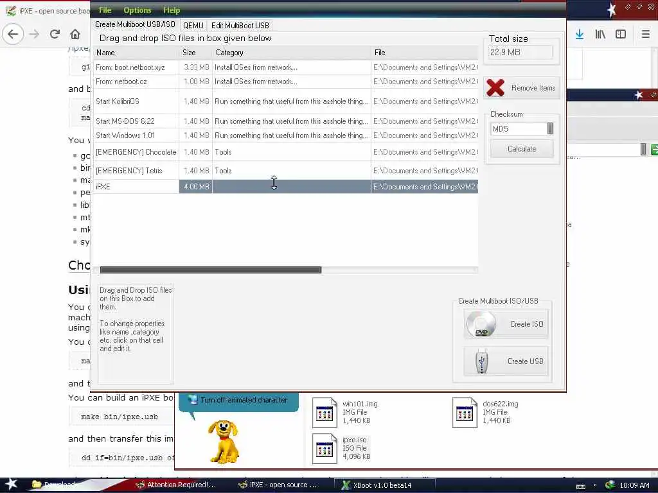Open the Help menu in XBoot
The image size is (658, 493).
pos(171,10)
